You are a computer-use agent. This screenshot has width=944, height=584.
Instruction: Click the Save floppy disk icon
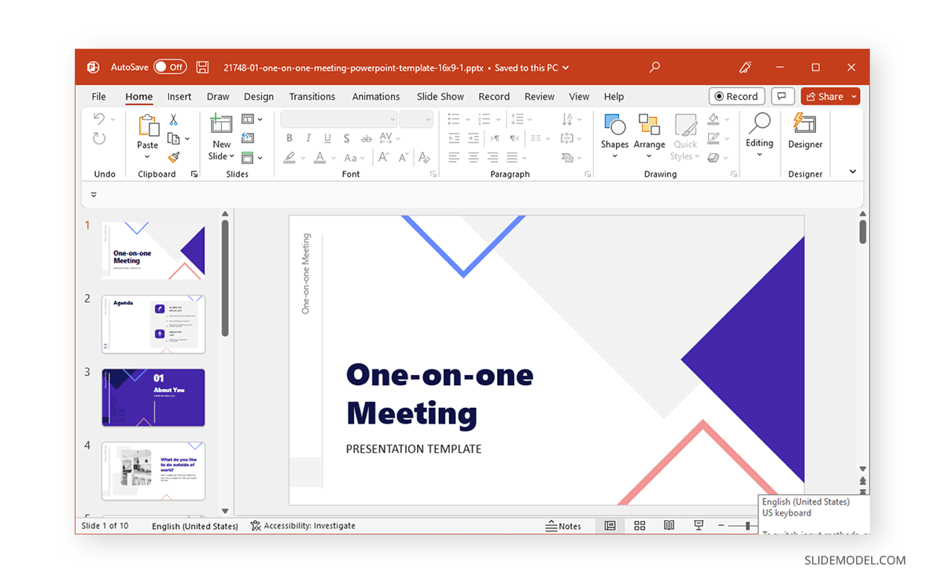click(x=202, y=68)
